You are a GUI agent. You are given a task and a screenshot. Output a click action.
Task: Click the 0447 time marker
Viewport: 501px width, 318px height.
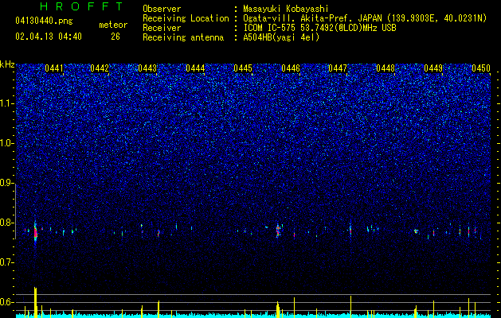(338, 68)
